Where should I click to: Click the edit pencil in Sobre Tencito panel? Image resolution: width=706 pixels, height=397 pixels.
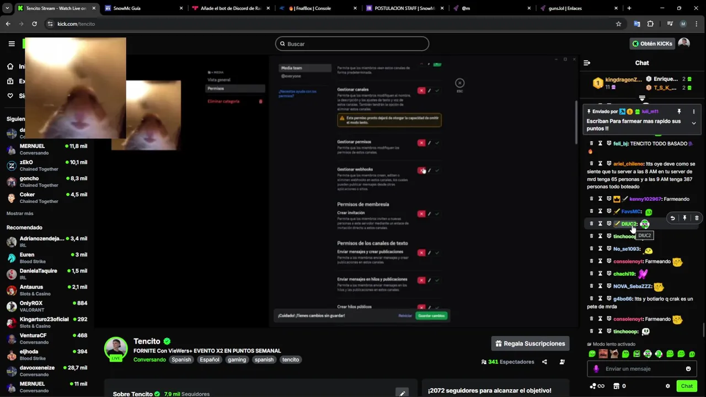(402, 394)
